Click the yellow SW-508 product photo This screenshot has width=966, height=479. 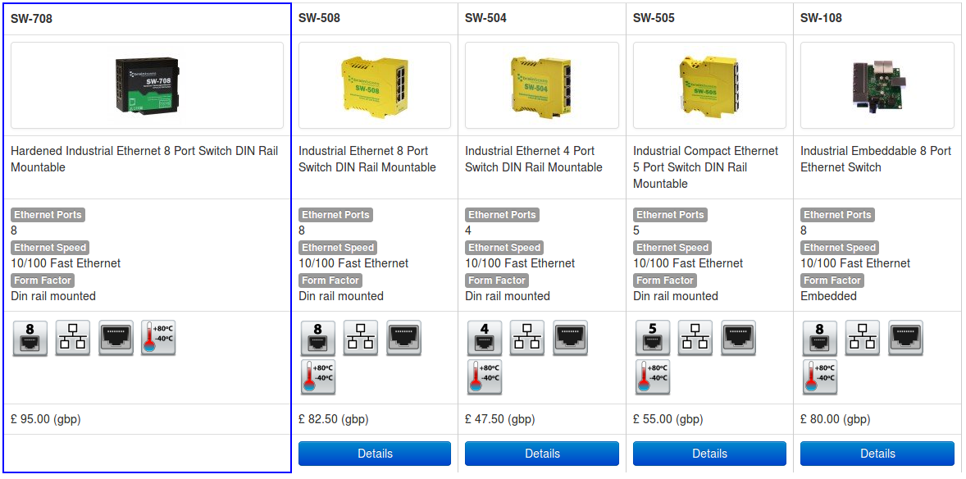[x=375, y=85]
